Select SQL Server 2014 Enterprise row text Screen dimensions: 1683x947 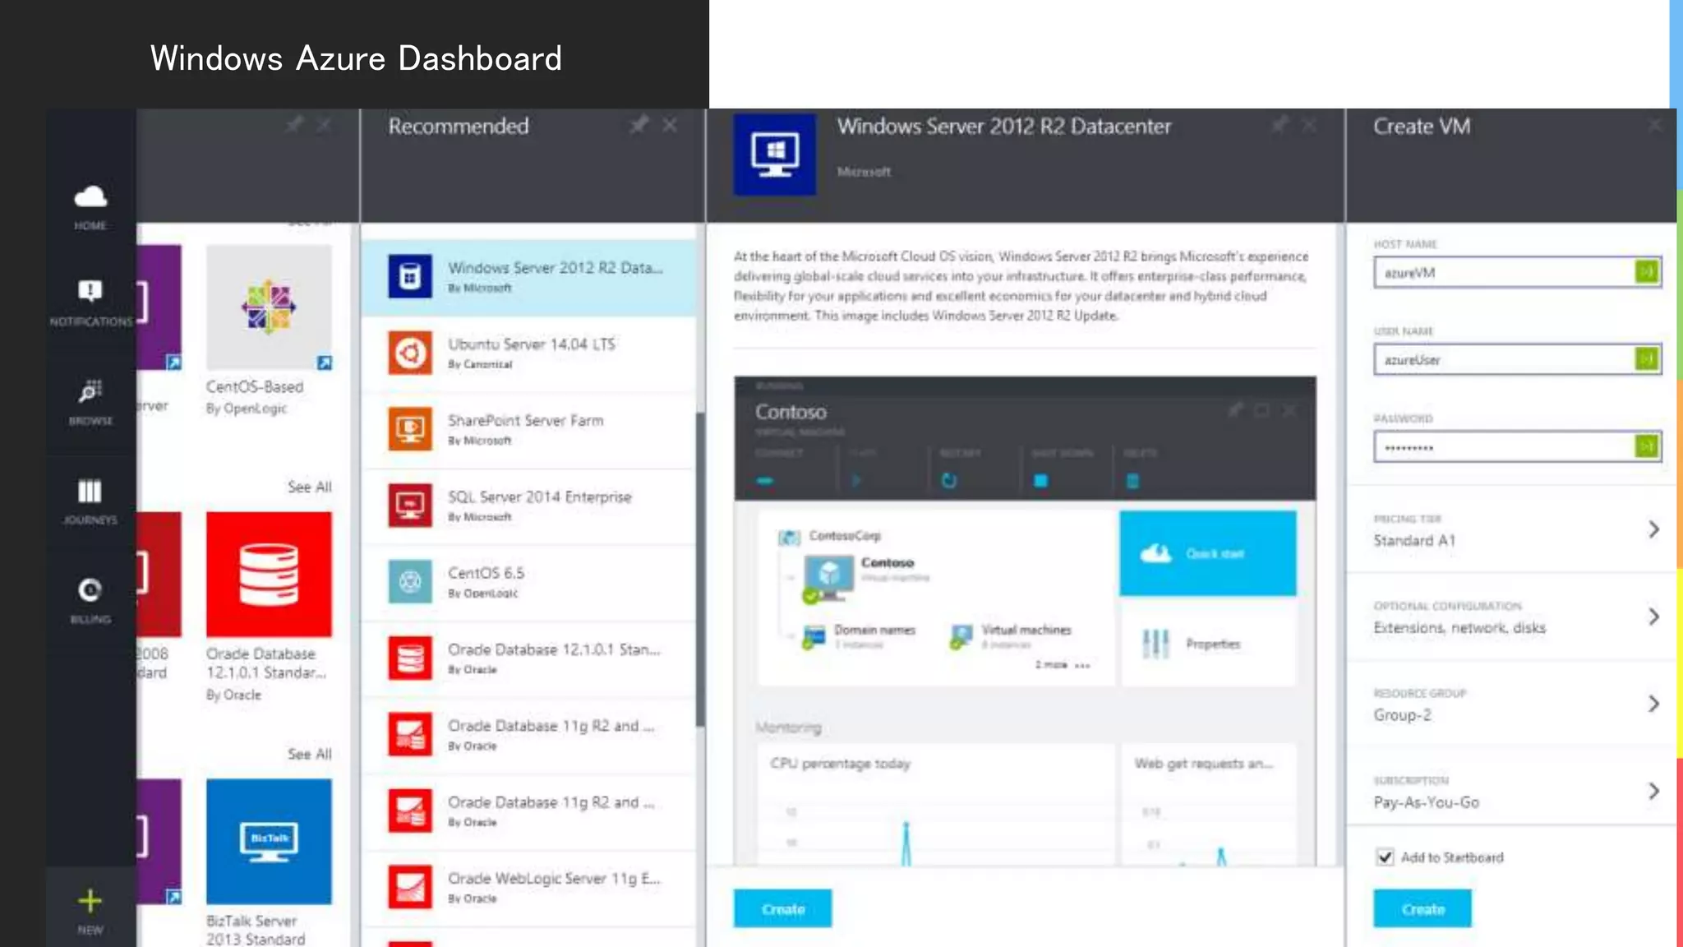pyautogui.click(x=540, y=497)
